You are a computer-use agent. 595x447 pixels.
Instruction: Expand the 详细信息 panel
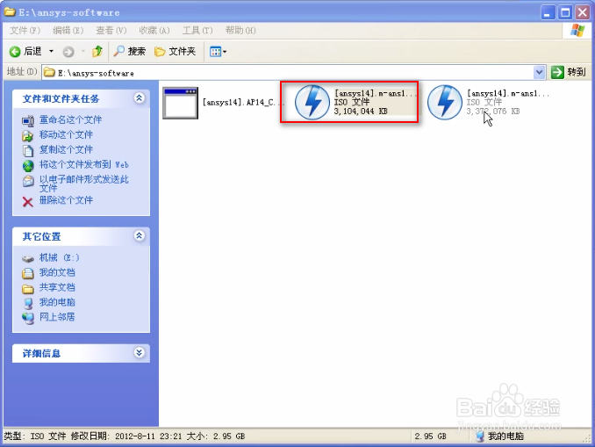coord(139,353)
